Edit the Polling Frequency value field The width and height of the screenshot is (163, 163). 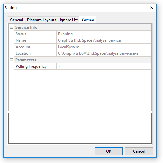[104, 66]
